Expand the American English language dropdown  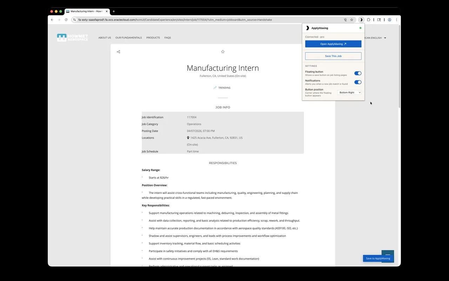point(375,38)
